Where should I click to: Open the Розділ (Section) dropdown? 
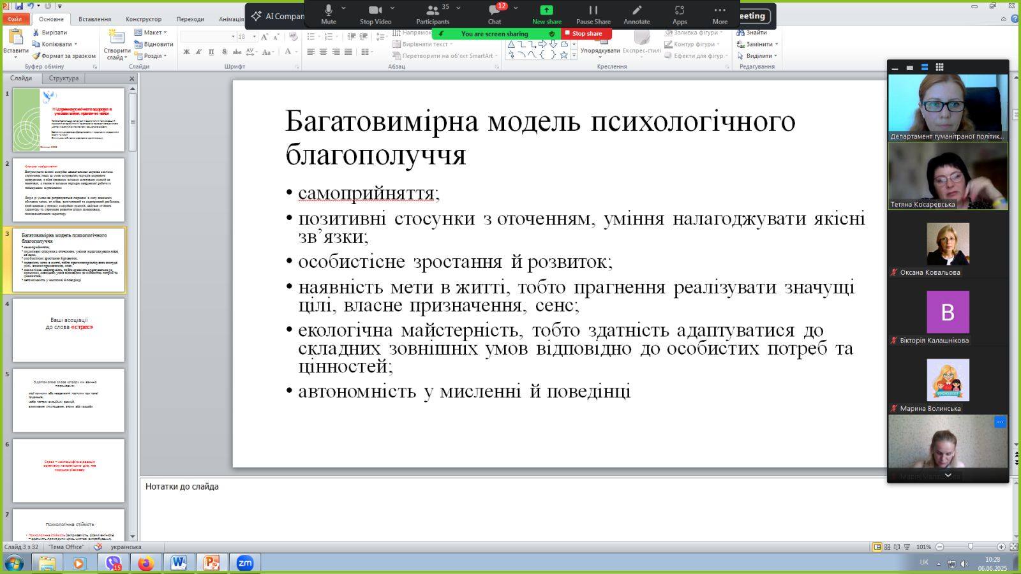pyautogui.click(x=151, y=56)
